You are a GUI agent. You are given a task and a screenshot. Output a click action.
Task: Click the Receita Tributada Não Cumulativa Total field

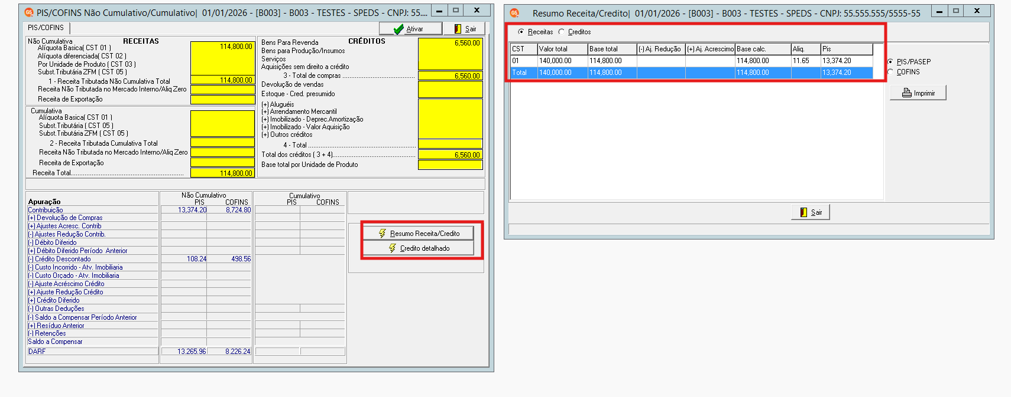[x=222, y=80]
